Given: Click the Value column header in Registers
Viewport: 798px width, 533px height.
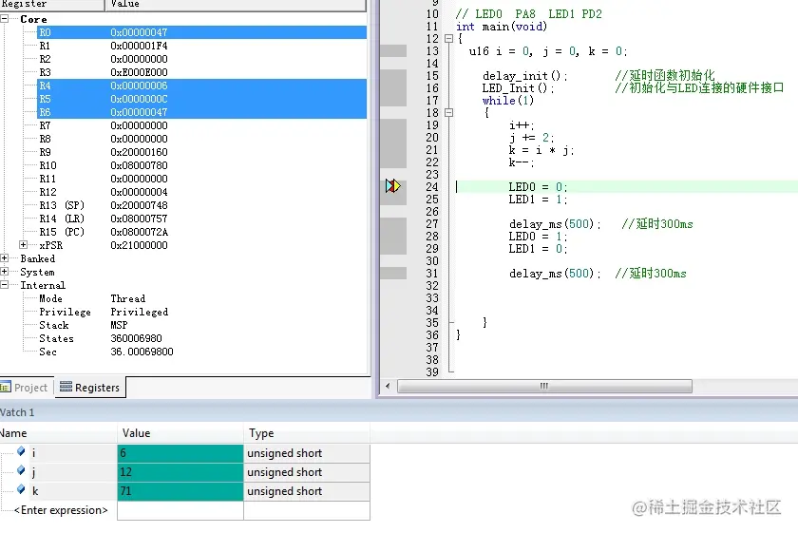Looking at the screenshot, I should pos(236,4).
